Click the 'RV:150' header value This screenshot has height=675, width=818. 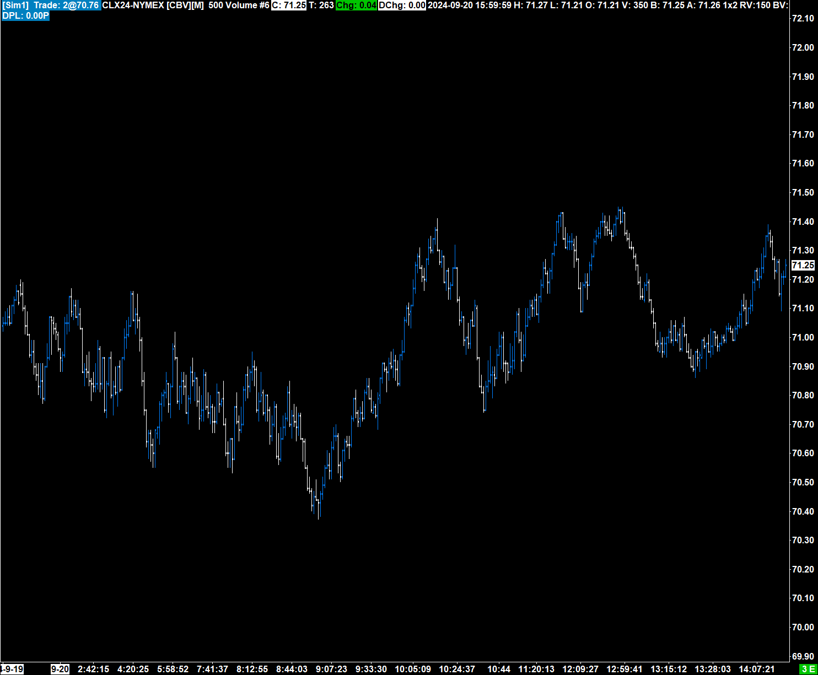[x=755, y=5]
